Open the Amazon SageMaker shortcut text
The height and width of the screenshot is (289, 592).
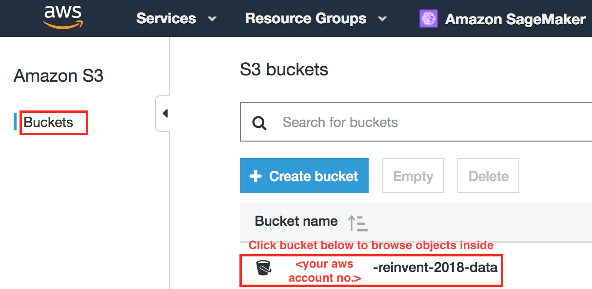[x=515, y=19]
